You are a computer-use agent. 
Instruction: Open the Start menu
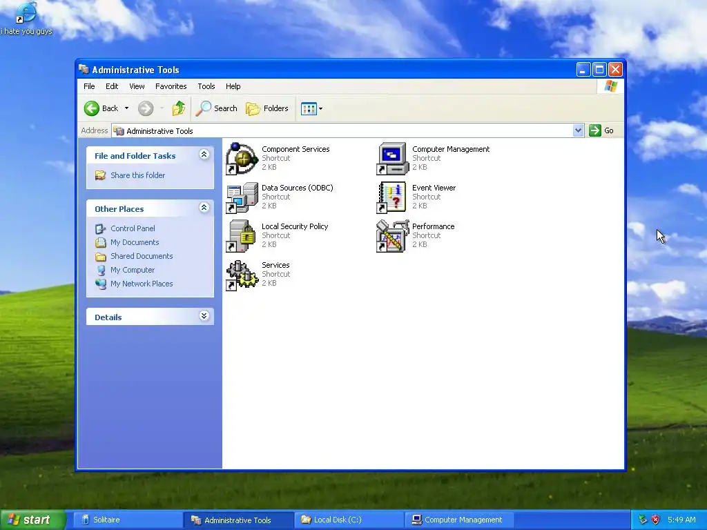(x=32, y=520)
